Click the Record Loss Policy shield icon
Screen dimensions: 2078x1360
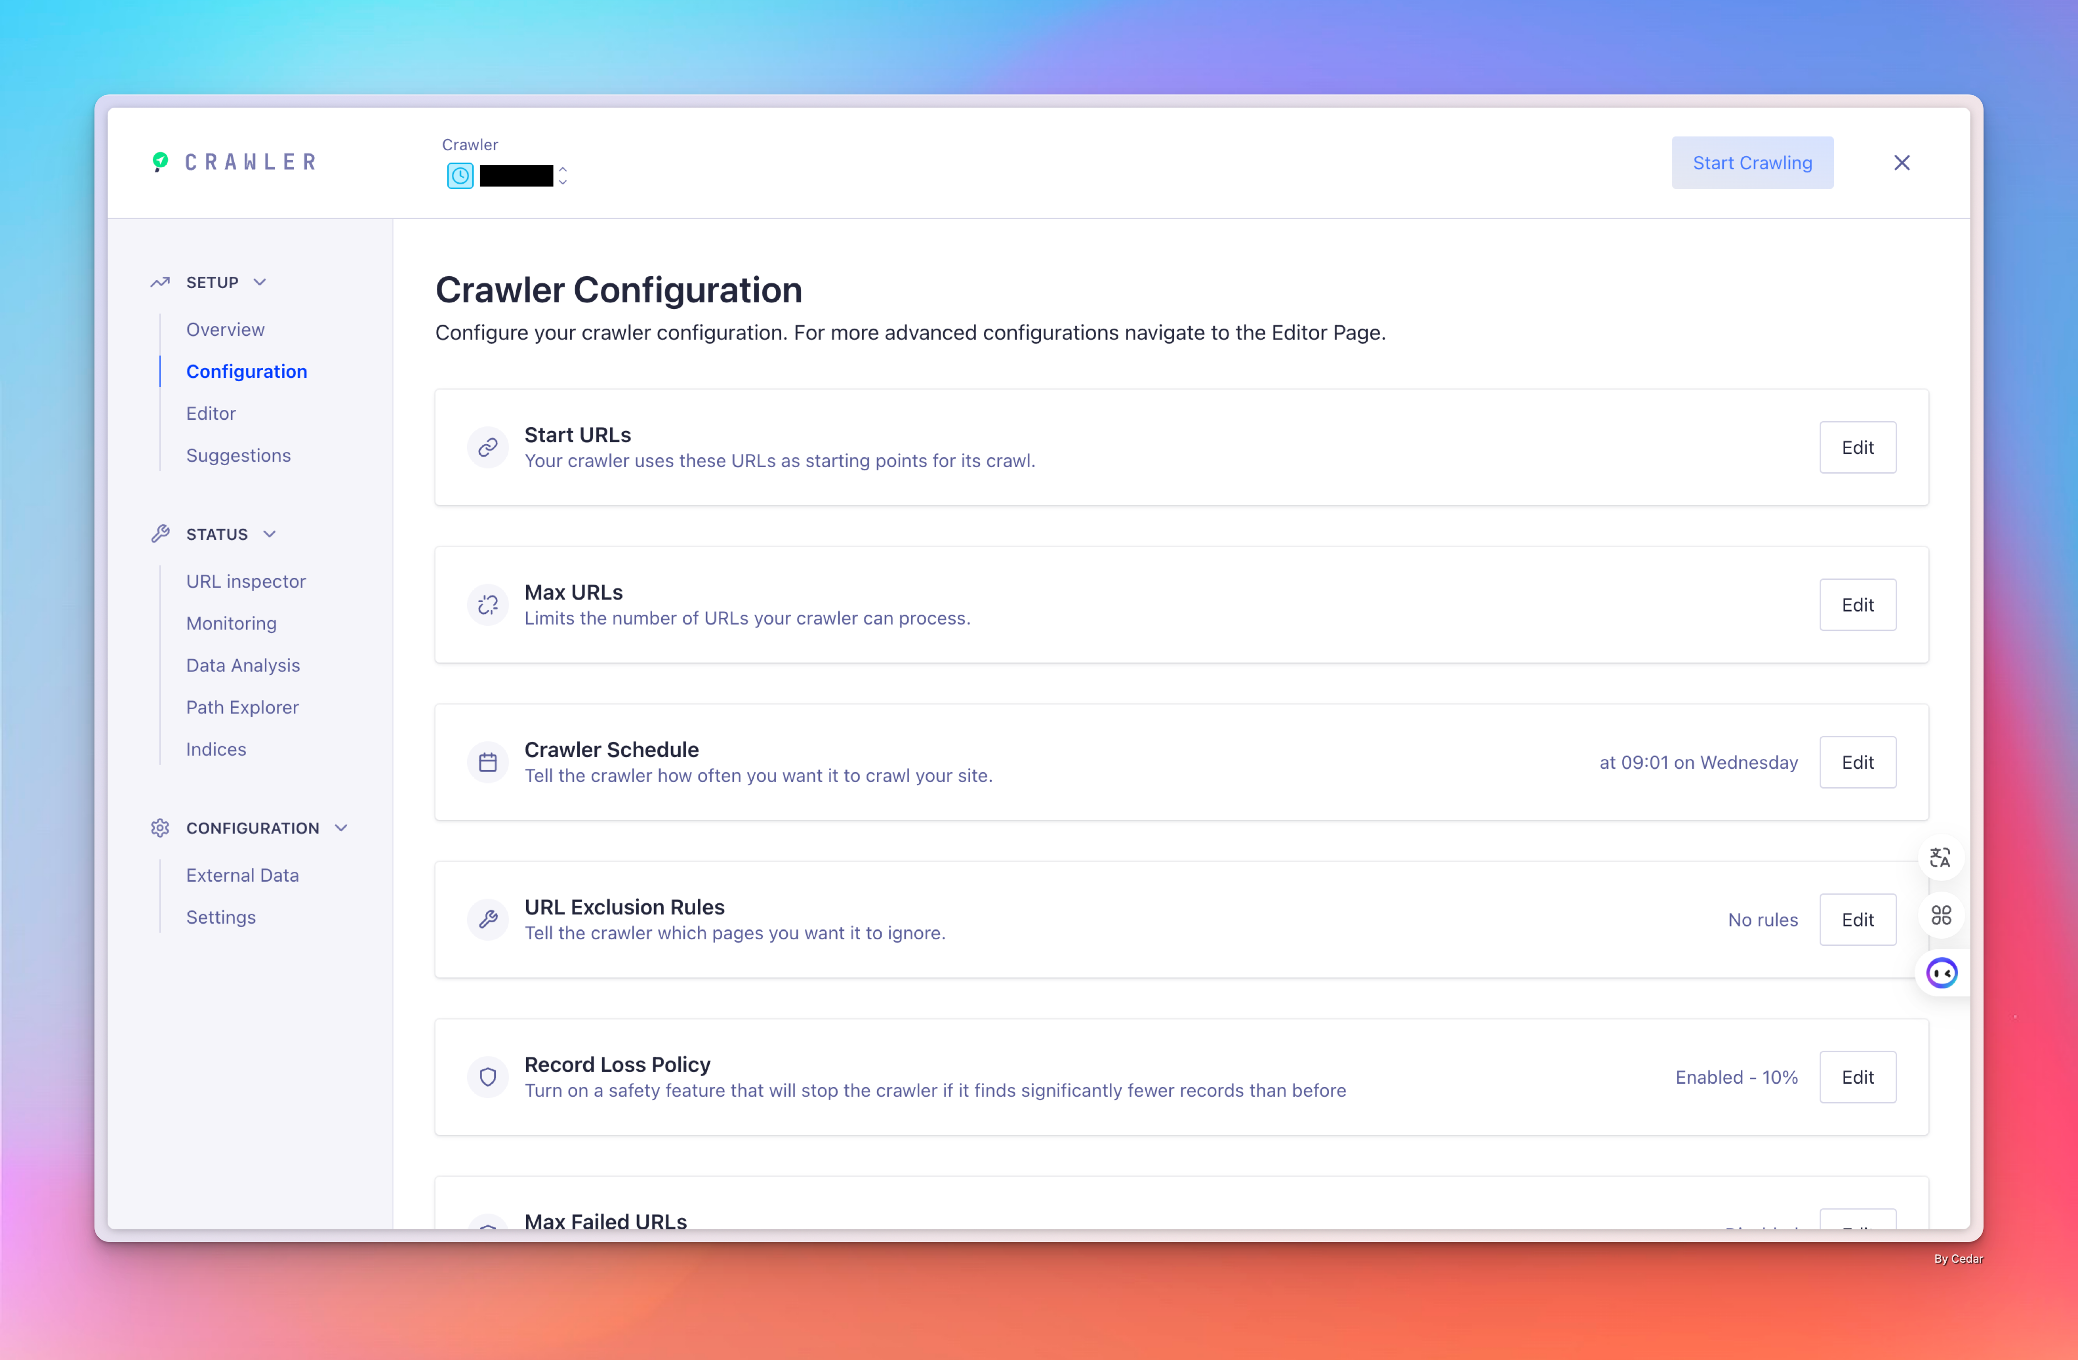[488, 1077]
